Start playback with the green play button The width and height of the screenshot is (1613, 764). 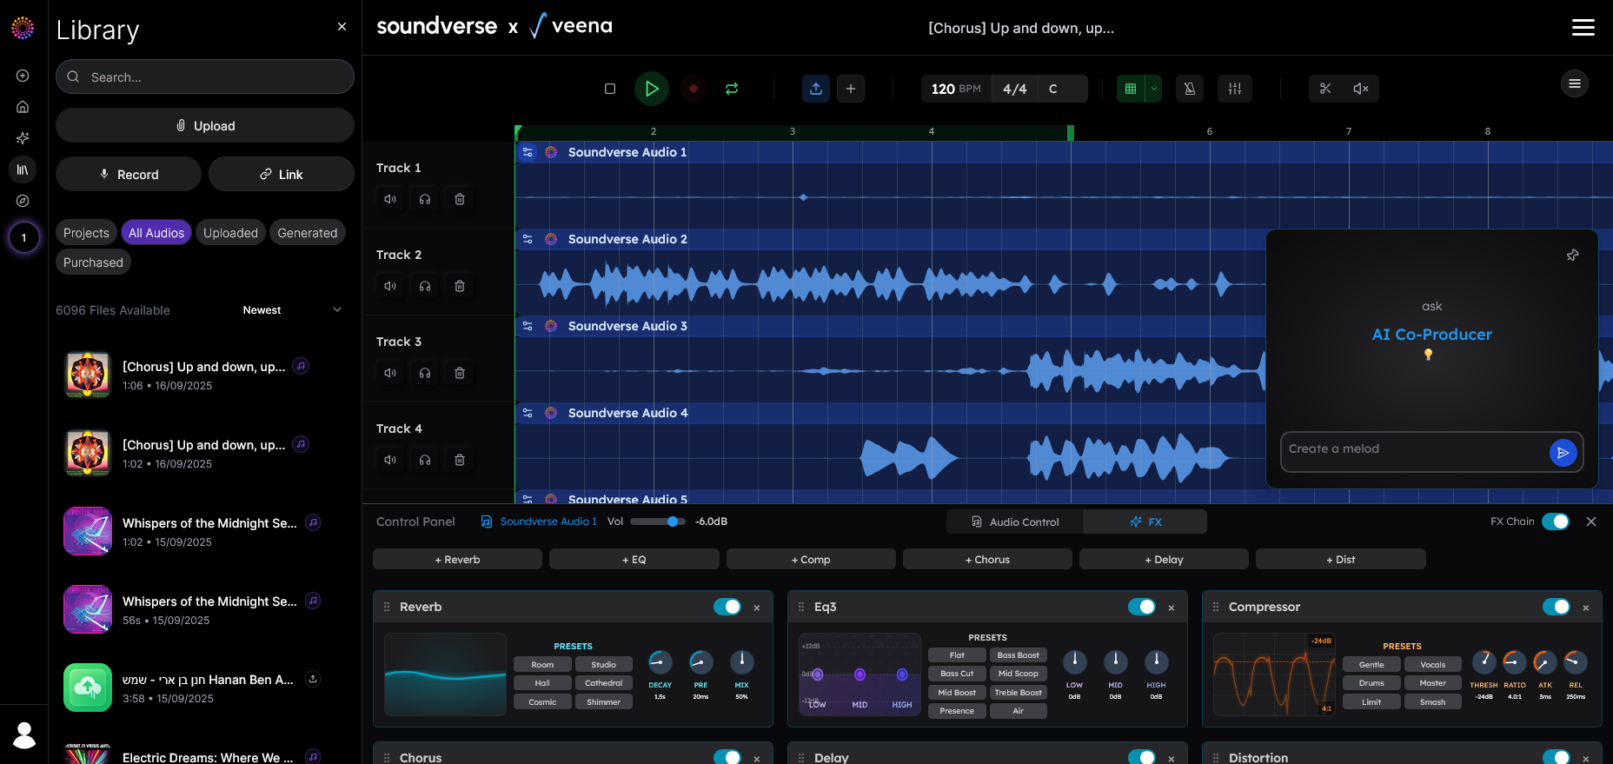652,89
